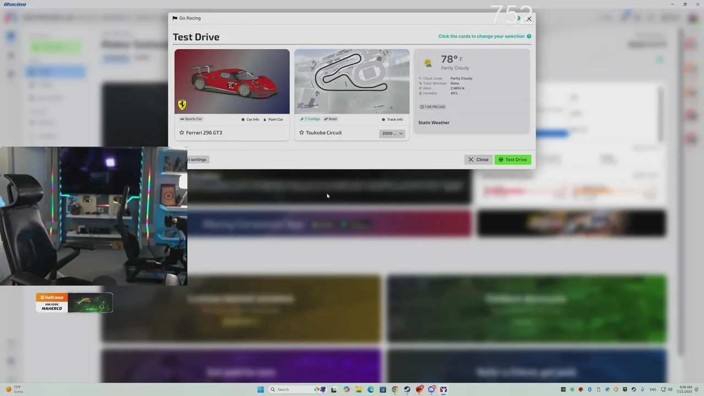This screenshot has width=704, height=396.
Task: Click the Tsukuba Circuit map image
Action: click(352, 81)
